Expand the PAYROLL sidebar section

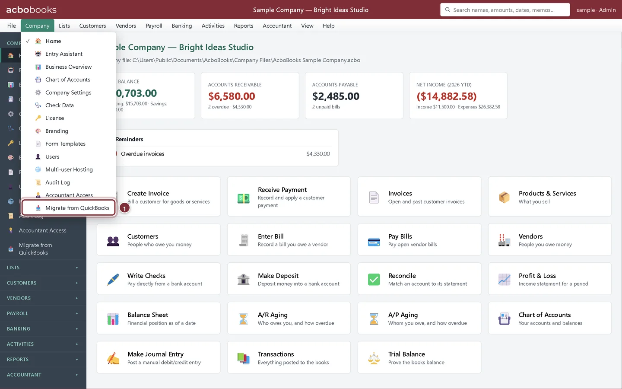43,313
